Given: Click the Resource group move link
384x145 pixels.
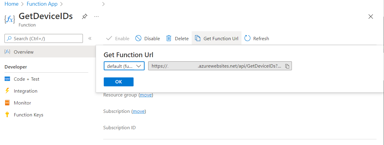Looking at the screenshot, I should [146, 95].
